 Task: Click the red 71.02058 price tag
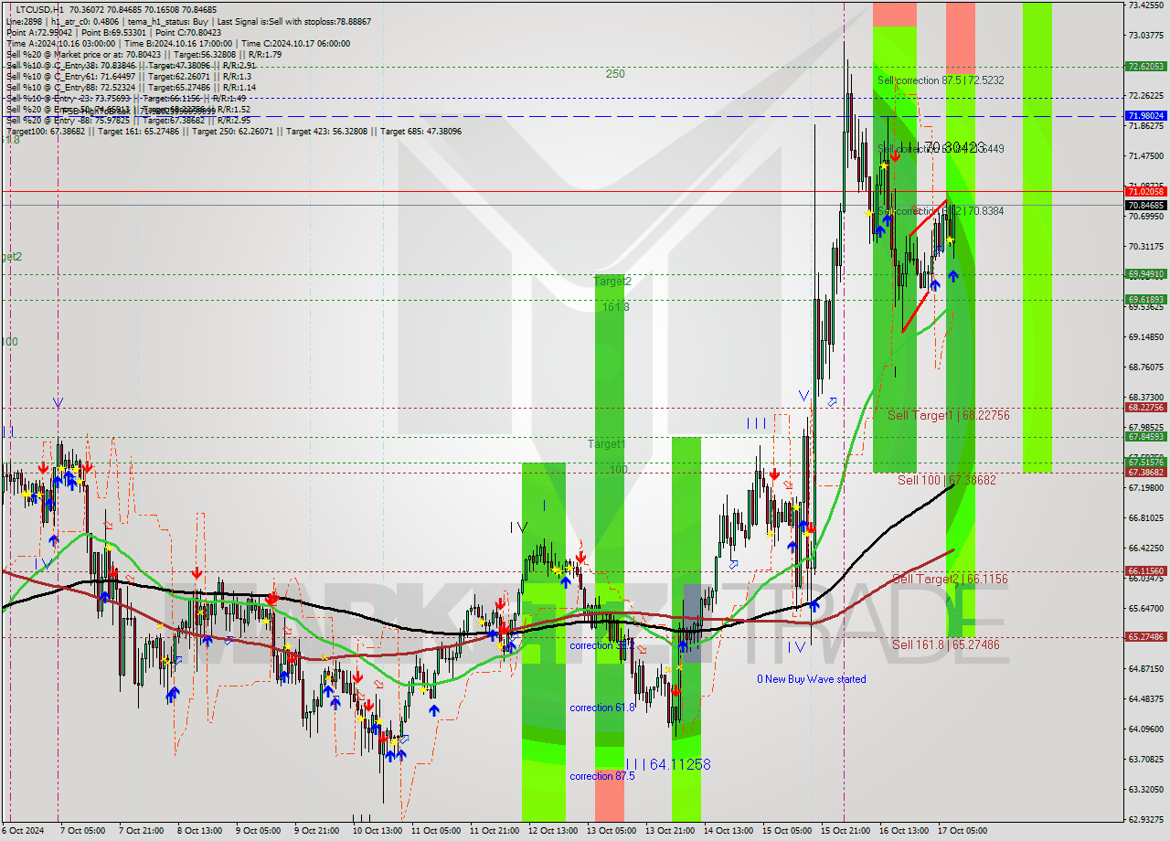[1146, 191]
